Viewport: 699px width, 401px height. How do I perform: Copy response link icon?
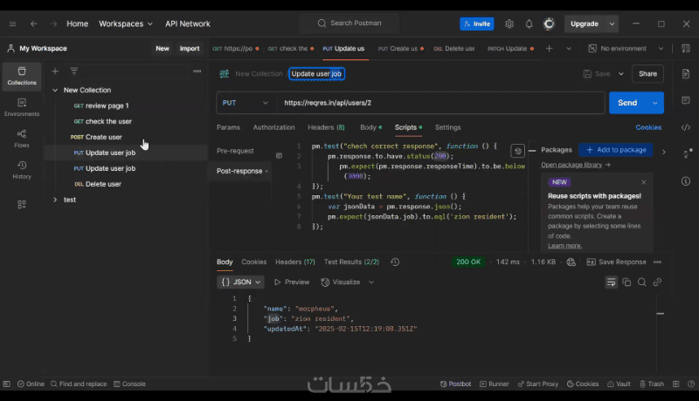[657, 282]
